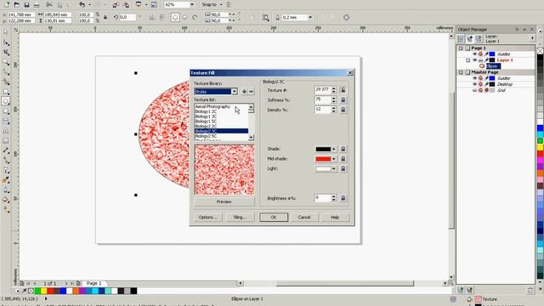Click the Open file folder icon
The height and width of the screenshot is (306, 544).
pyautogui.click(x=16, y=4)
